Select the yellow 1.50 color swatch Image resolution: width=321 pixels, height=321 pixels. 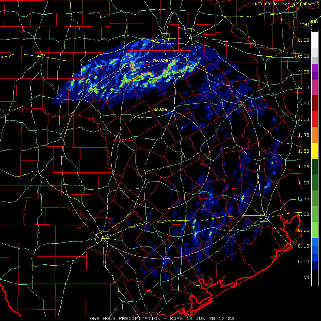[315, 151]
